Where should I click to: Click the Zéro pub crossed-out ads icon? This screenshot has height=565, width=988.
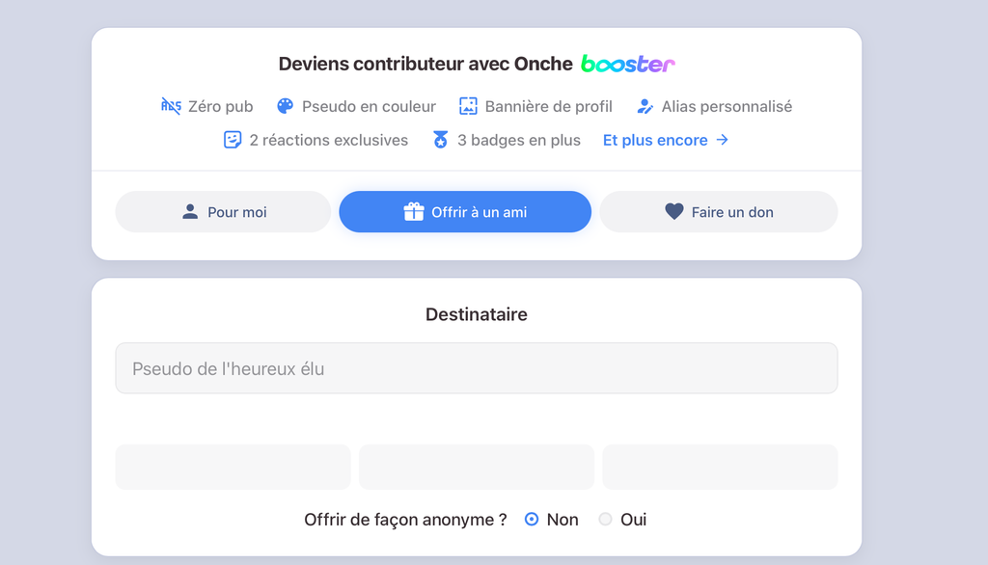171,106
